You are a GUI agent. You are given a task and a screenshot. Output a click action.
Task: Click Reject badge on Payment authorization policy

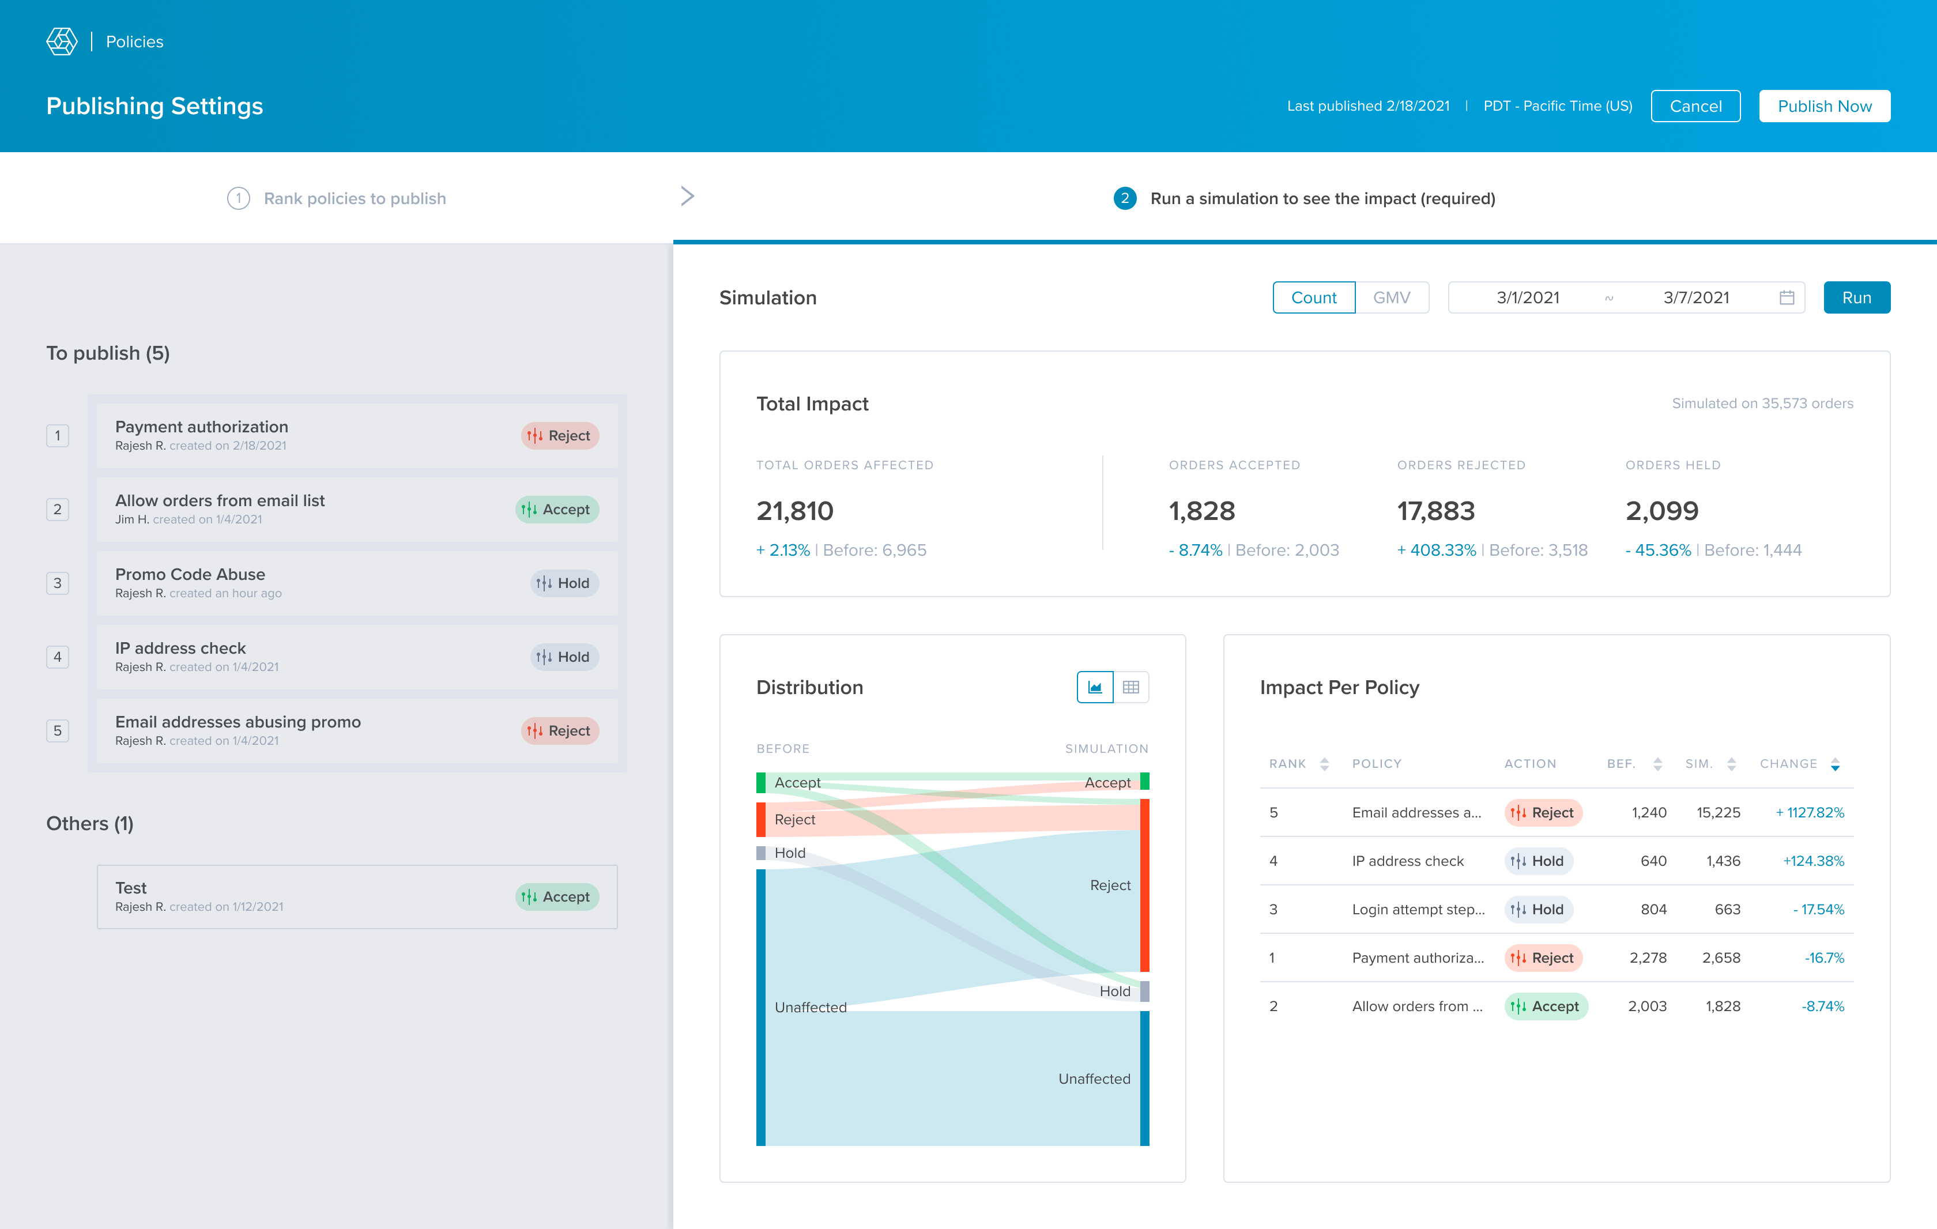(560, 435)
